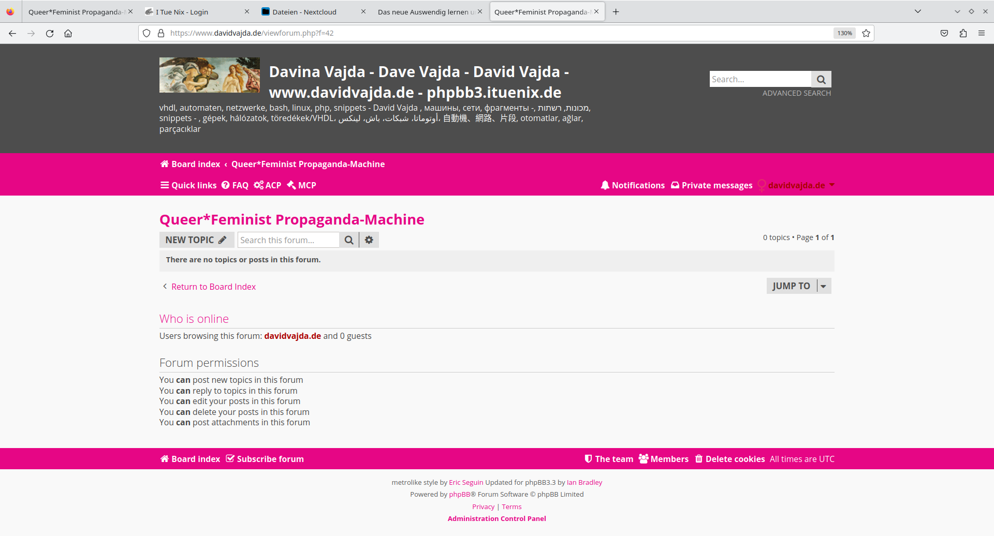The width and height of the screenshot is (994, 536).
Task: Bookmark this page with star icon
Action: pos(866,33)
